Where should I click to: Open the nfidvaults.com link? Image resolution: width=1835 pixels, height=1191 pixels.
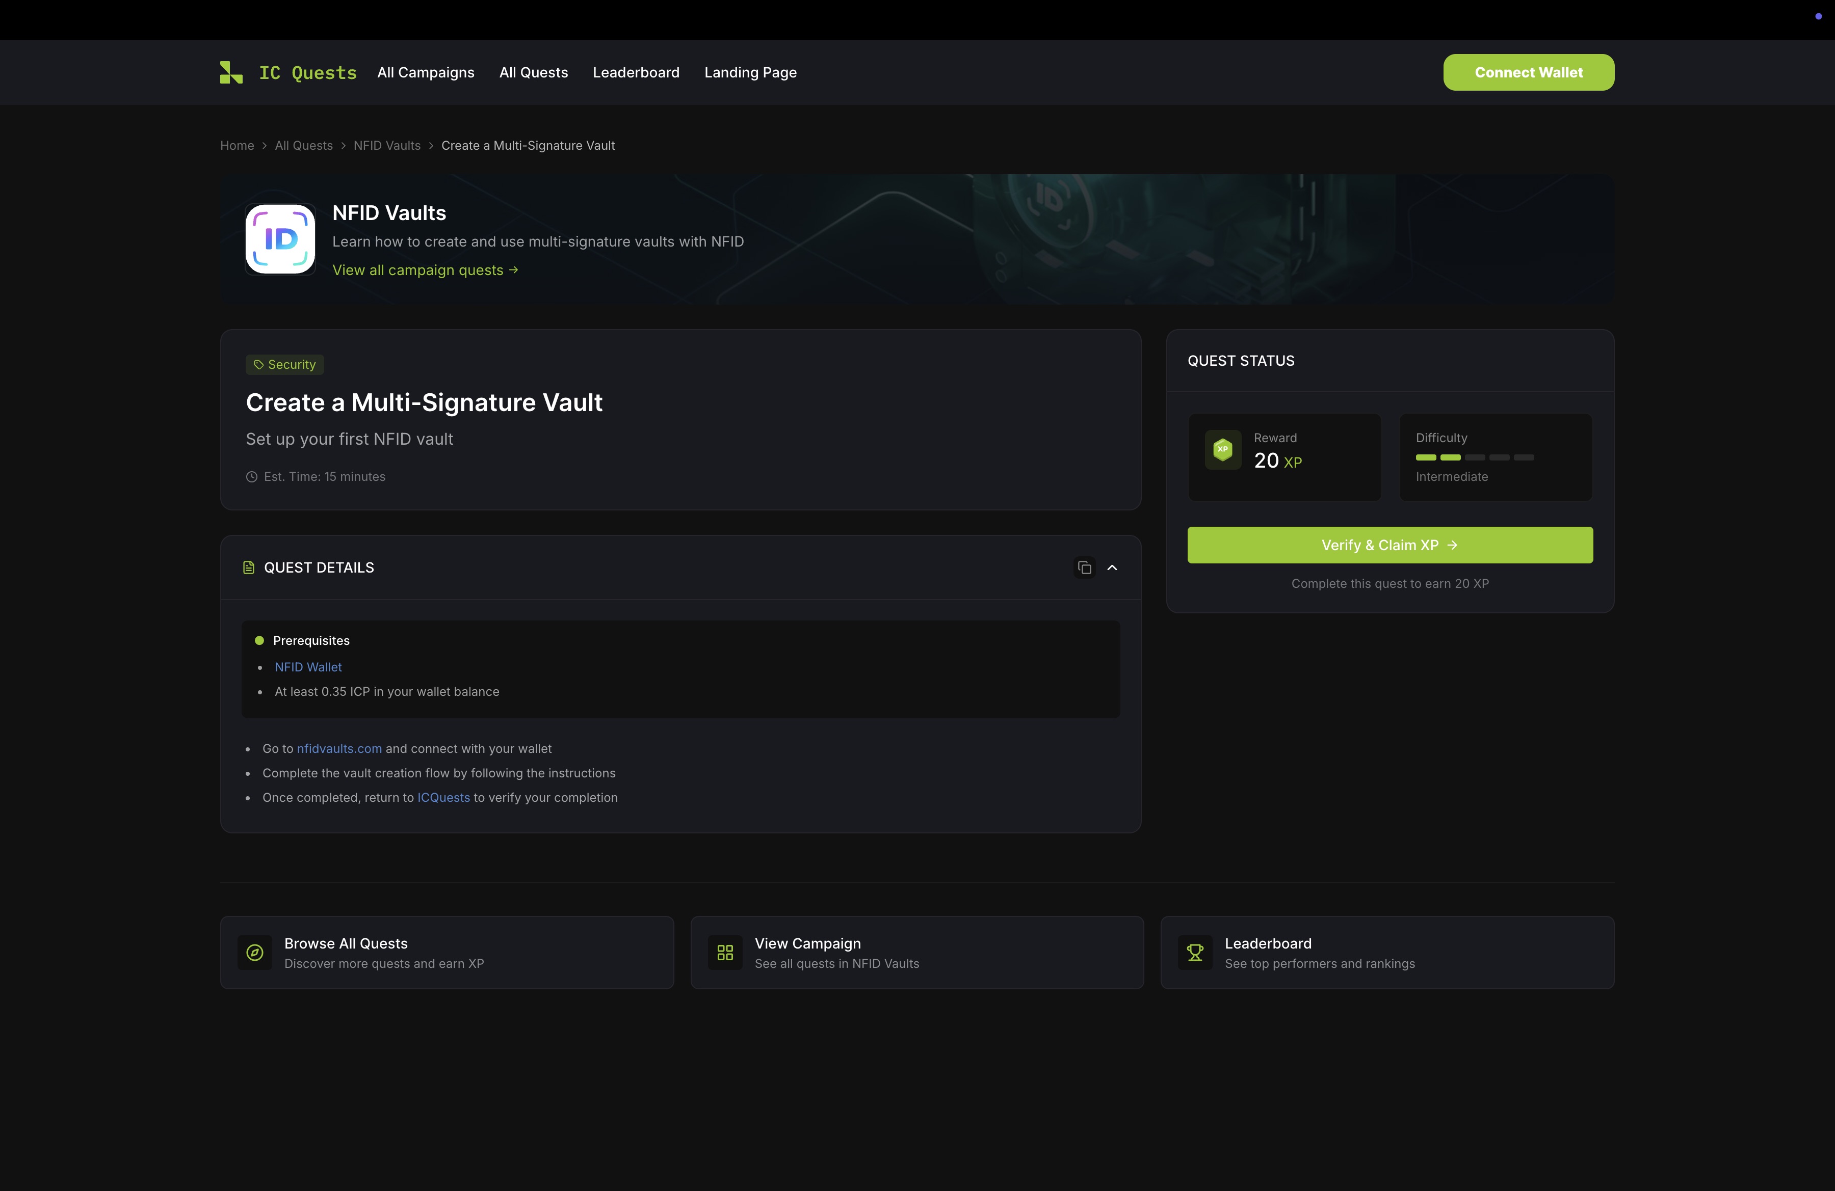339,749
